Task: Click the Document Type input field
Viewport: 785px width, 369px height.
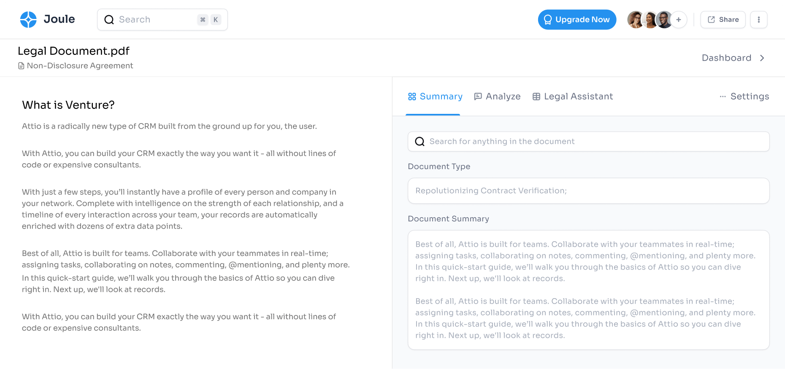Action: click(x=588, y=191)
